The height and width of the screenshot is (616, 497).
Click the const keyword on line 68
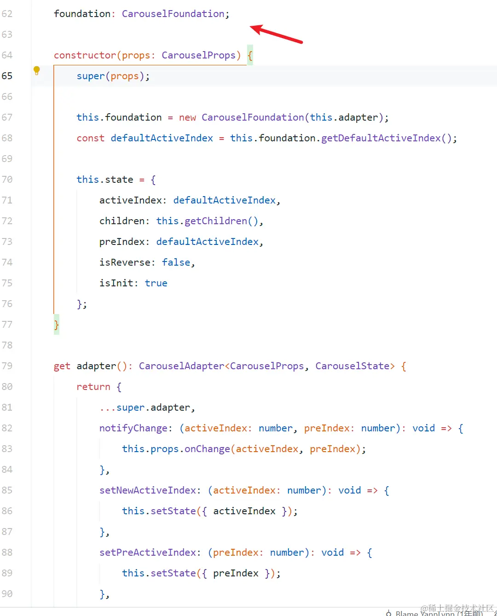91,138
